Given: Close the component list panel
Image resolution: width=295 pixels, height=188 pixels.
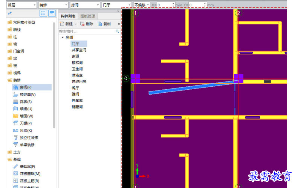Looking at the screenshot, I should [118, 11].
